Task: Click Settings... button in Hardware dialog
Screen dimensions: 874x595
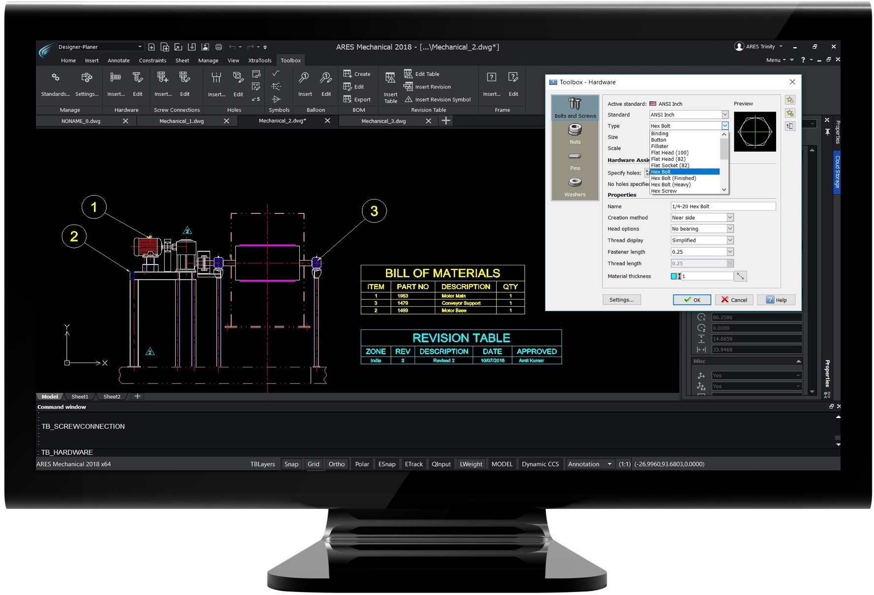Action: [622, 300]
